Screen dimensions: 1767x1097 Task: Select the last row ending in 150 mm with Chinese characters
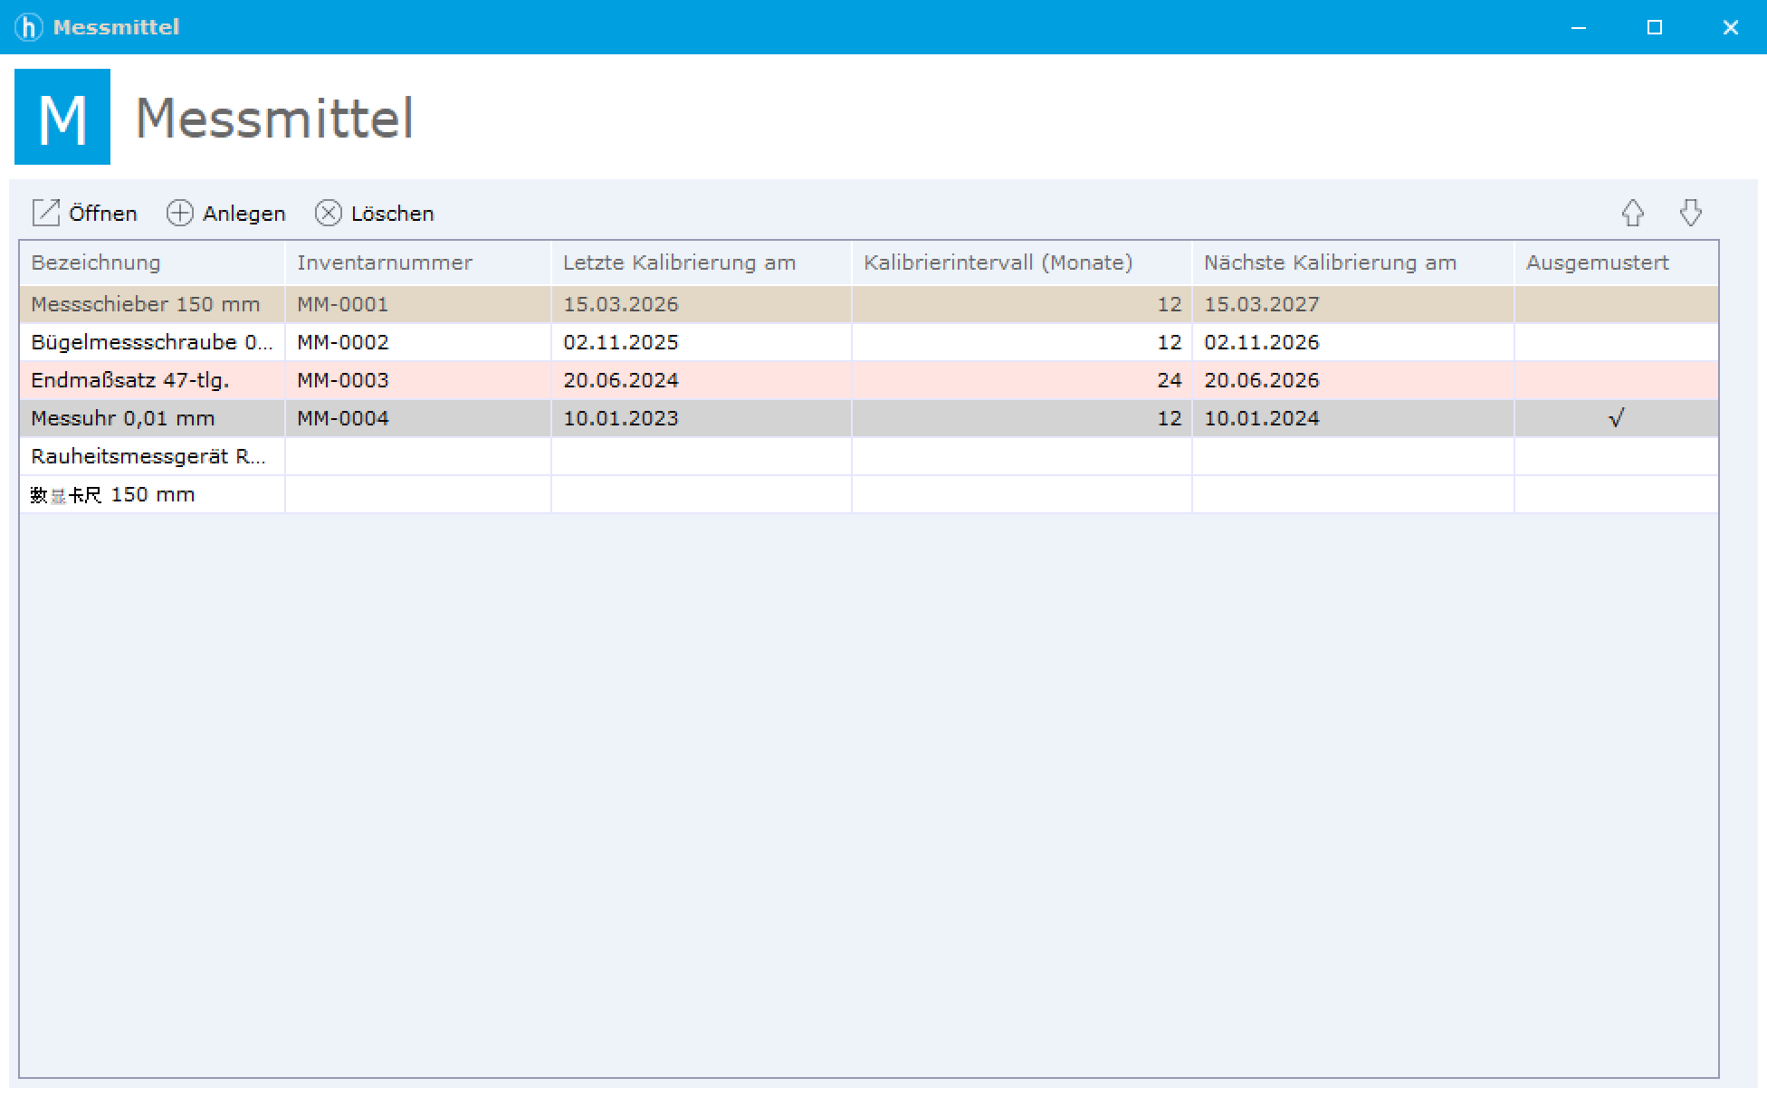click(x=869, y=494)
